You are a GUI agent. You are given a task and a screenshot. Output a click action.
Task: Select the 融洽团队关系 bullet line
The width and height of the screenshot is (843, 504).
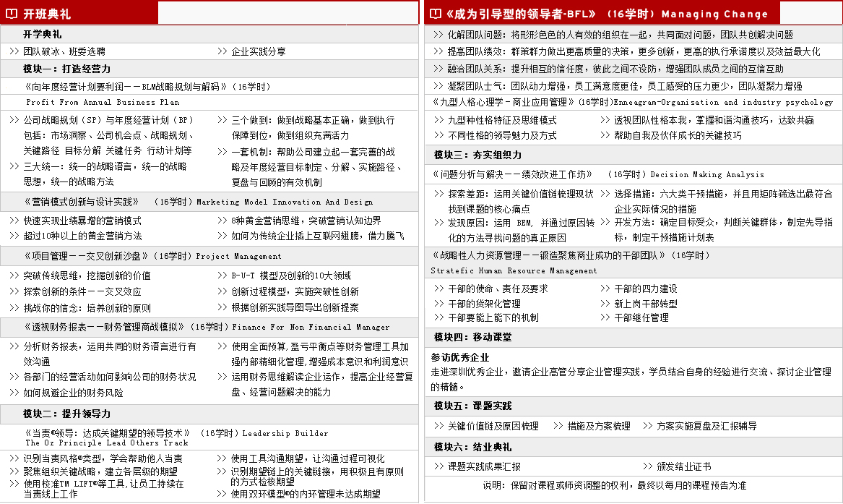click(615, 69)
